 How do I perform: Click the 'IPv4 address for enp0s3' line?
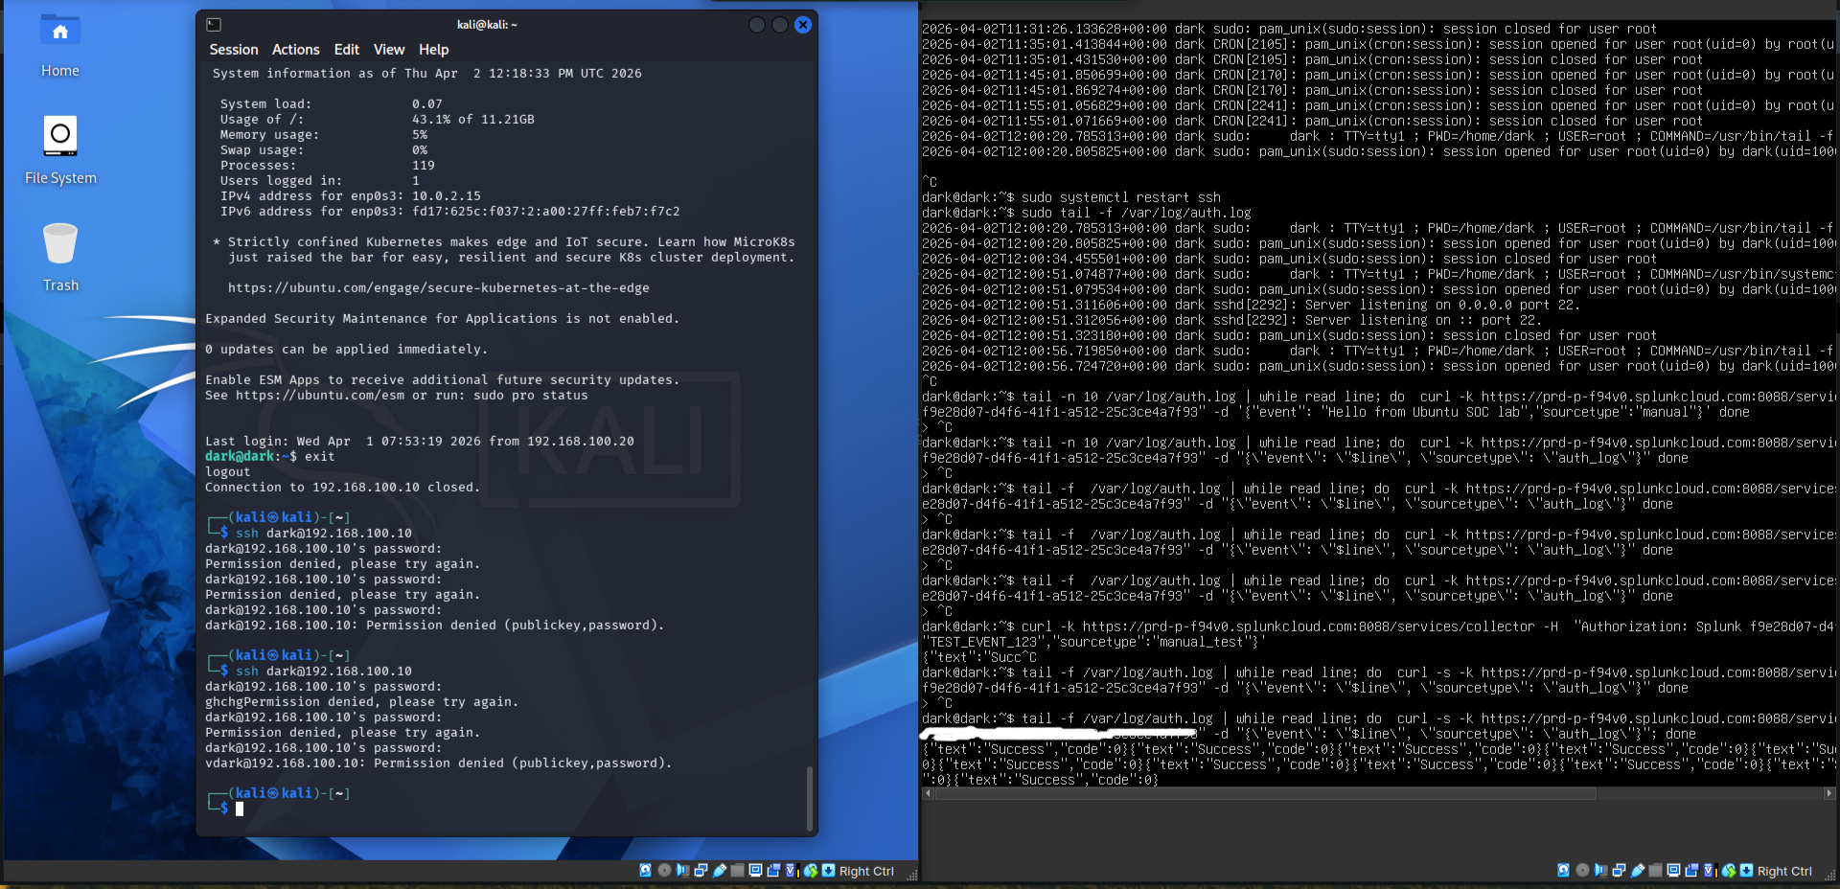click(x=351, y=196)
